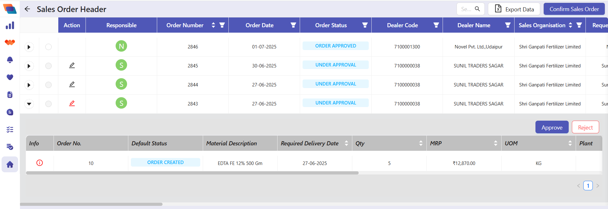Screen dimensions: 608x209
Task: Select the radio button for order 2844
Action: tap(48, 85)
